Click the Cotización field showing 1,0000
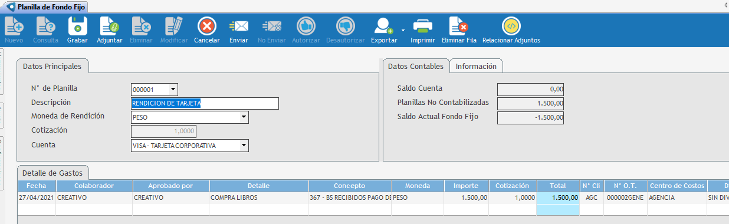The width and height of the screenshot is (729, 224). tap(163, 131)
